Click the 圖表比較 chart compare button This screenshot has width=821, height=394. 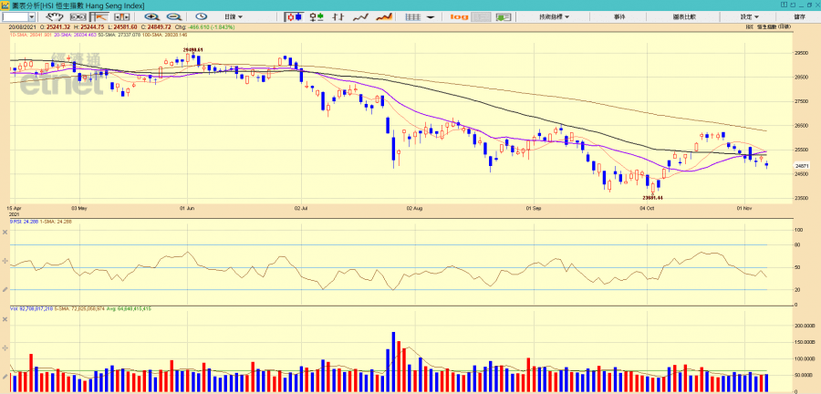click(684, 16)
